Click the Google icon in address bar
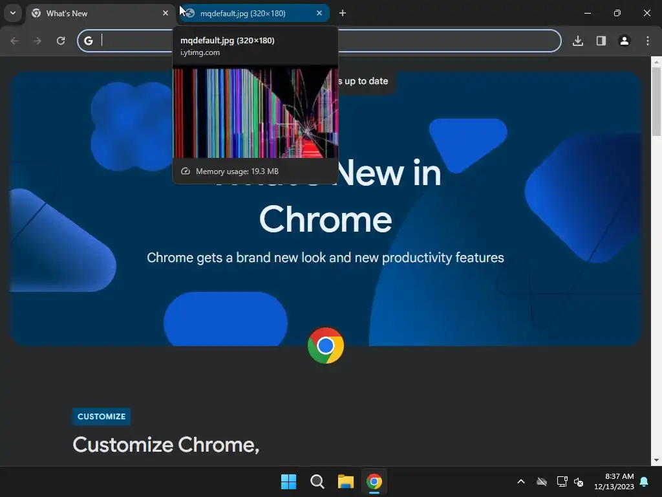 [88, 41]
